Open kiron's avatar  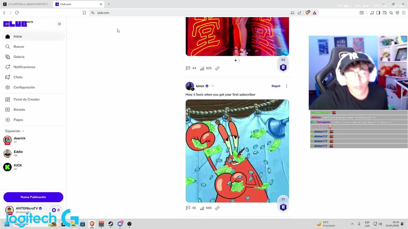point(190,86)
